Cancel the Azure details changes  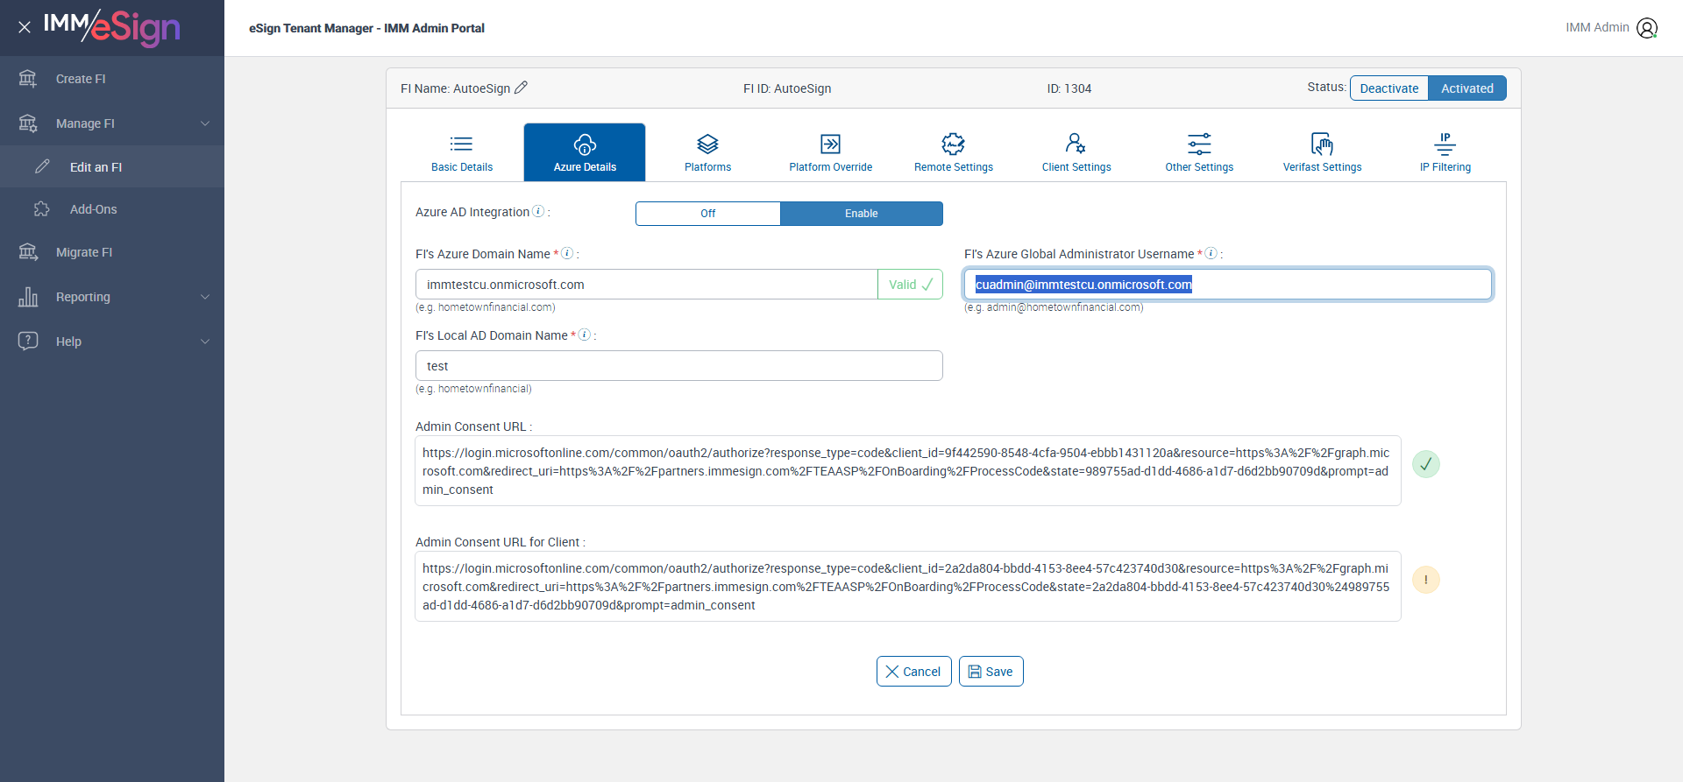click(x=913, y=672)
